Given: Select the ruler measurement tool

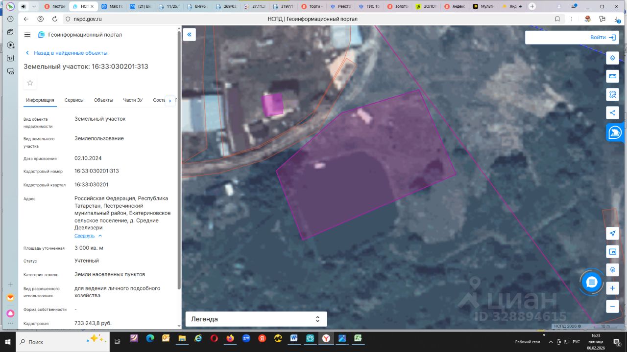Looking at the screenshot, I should click(x=612, y=76).
